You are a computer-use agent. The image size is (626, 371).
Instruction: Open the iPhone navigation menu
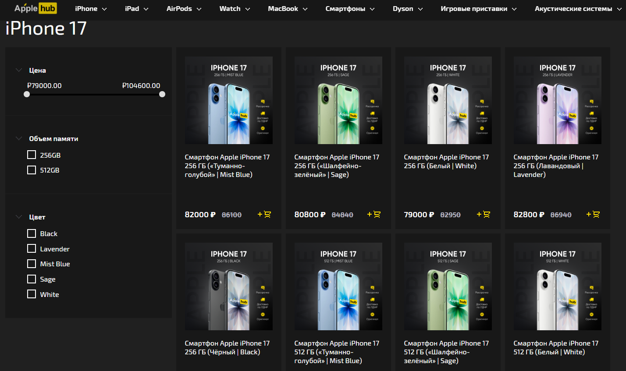tap(90, 9)
